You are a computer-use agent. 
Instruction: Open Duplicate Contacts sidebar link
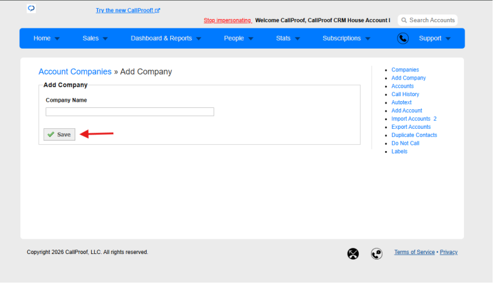click(414, 135)
